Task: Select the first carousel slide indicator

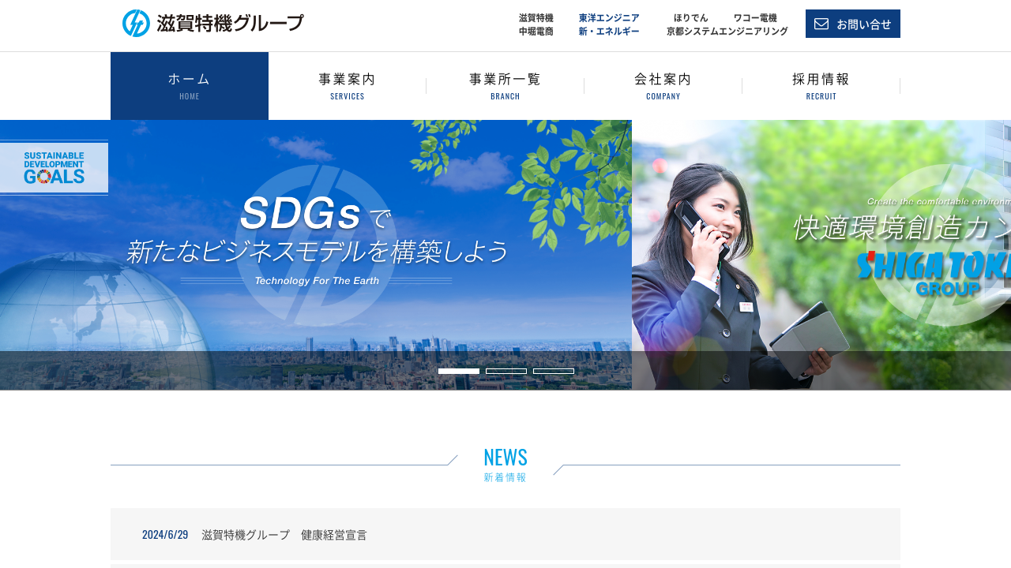Action: pyautogui.click(x=459, y=371)
